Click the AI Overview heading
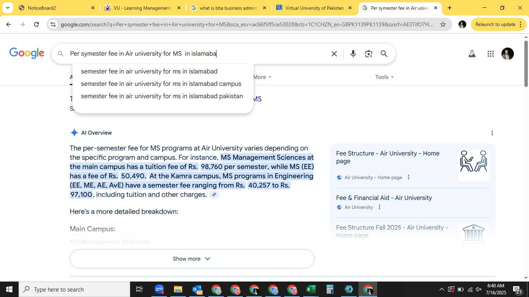Screen dimensions: 529x297 [96, 133]
